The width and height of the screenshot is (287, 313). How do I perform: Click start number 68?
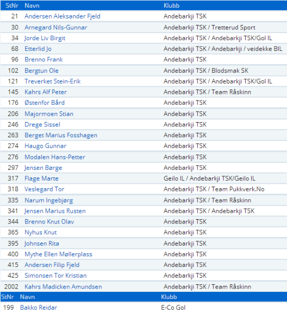tap(15, 49)
